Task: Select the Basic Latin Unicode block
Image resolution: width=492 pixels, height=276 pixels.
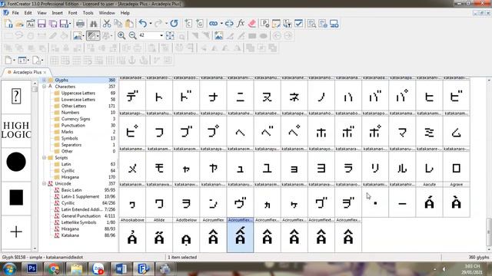Action: tap(71, 190)
